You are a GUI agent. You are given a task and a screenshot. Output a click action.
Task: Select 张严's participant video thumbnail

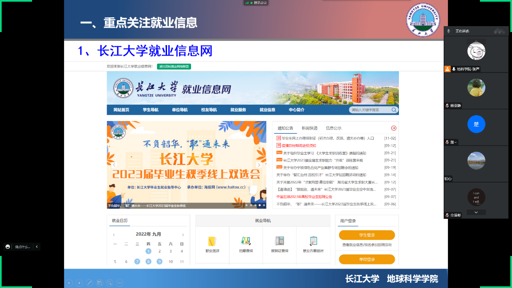476,51
